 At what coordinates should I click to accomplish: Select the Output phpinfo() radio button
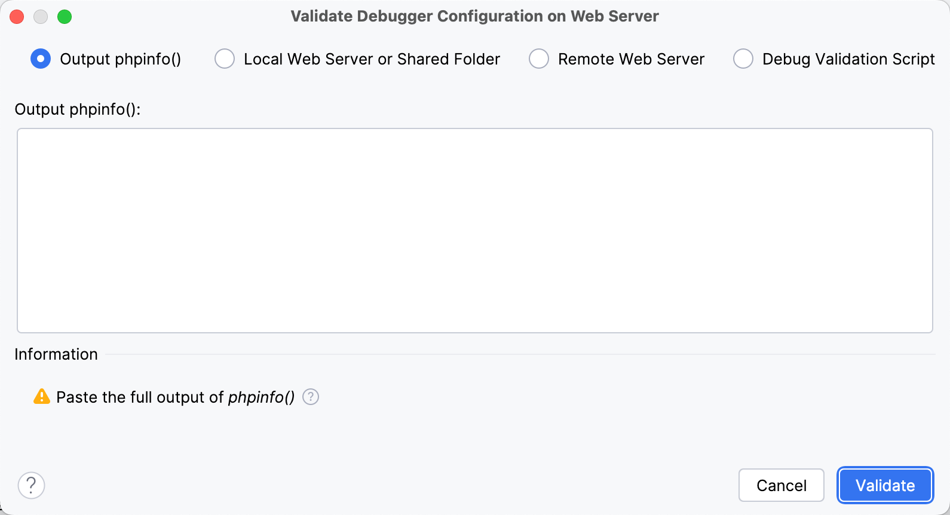[40, 59]
